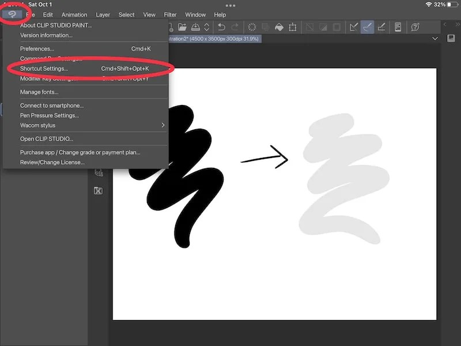This screenshot has width=461, height=346.
Task: Click the single left chevron at top right
Action: point(445,24)
